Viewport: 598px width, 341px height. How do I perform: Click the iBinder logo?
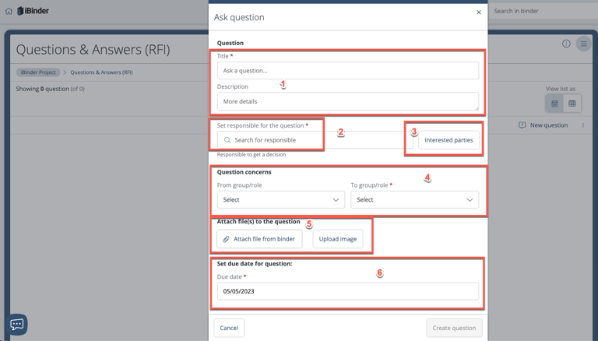(x=33, y=11)
